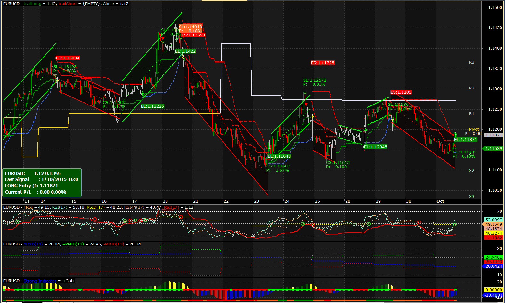Click the S3 support level label
This screenshot has width=505, height=303.
tap(471, 197)
